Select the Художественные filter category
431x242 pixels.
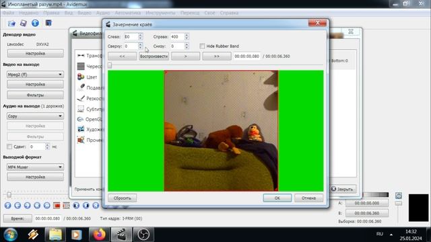[x=90, y=130]
